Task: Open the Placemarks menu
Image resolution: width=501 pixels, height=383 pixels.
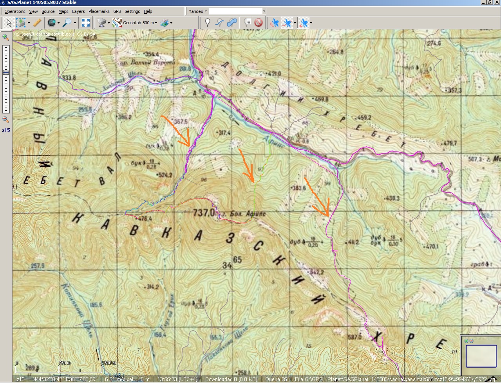Action: 99,11
